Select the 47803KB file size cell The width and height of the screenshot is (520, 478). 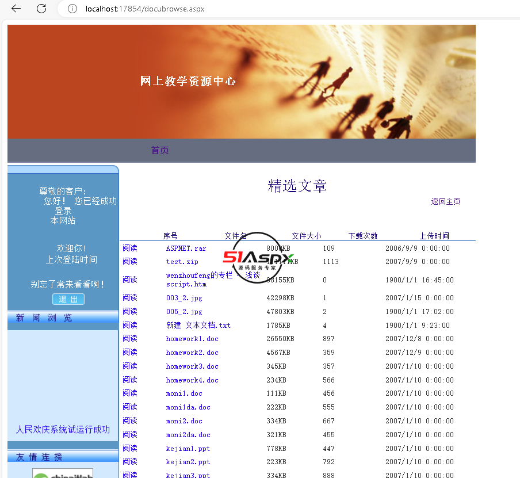tap(280, 312)
